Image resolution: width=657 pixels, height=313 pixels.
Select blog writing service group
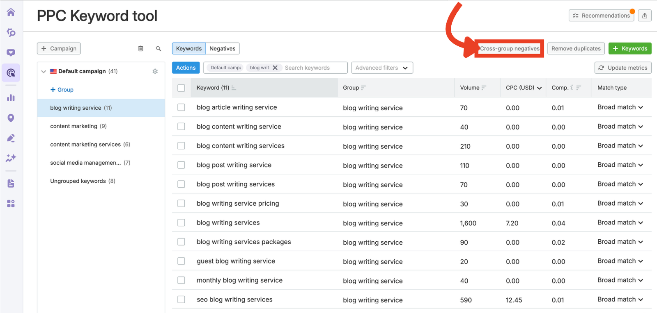point(101,108)
